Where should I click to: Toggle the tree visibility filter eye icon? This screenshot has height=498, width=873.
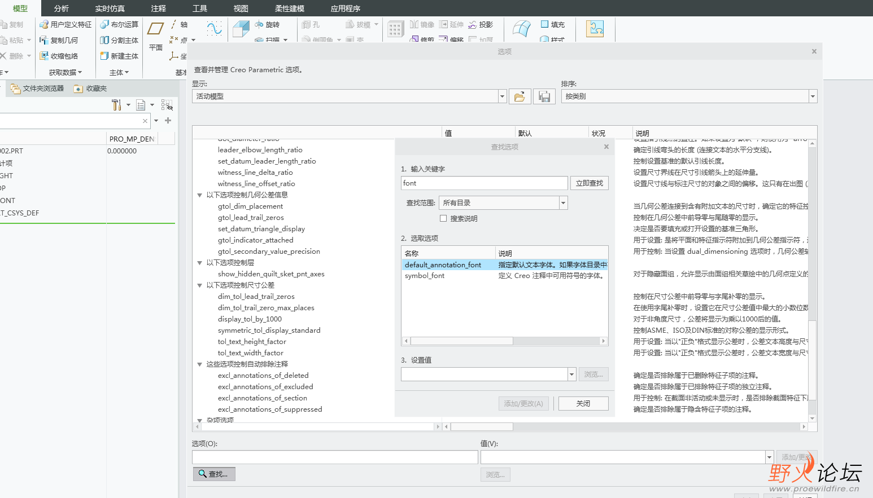(167, 105)
